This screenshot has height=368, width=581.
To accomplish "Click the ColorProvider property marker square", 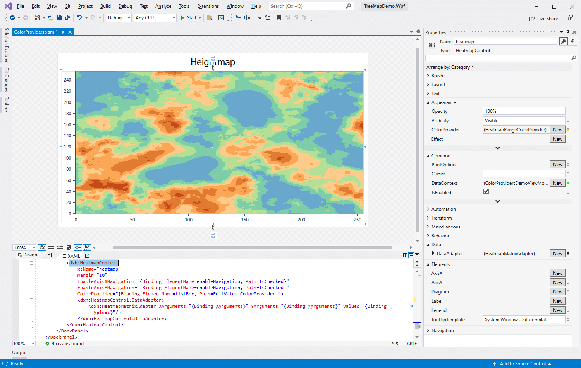I will point(568,130).
